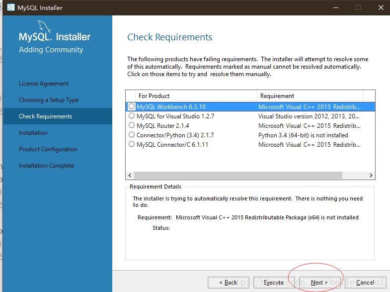The width and height of the screenshot is (390, 292).
Task: Select the Connector/Python (3.4) 2.1.7 radio button
Action: [132, 135]
